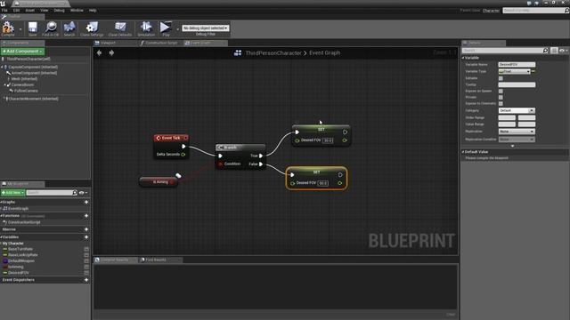Expand advanced Variable properties arrow
Viewport: 570px width, 320px height.
513,146
